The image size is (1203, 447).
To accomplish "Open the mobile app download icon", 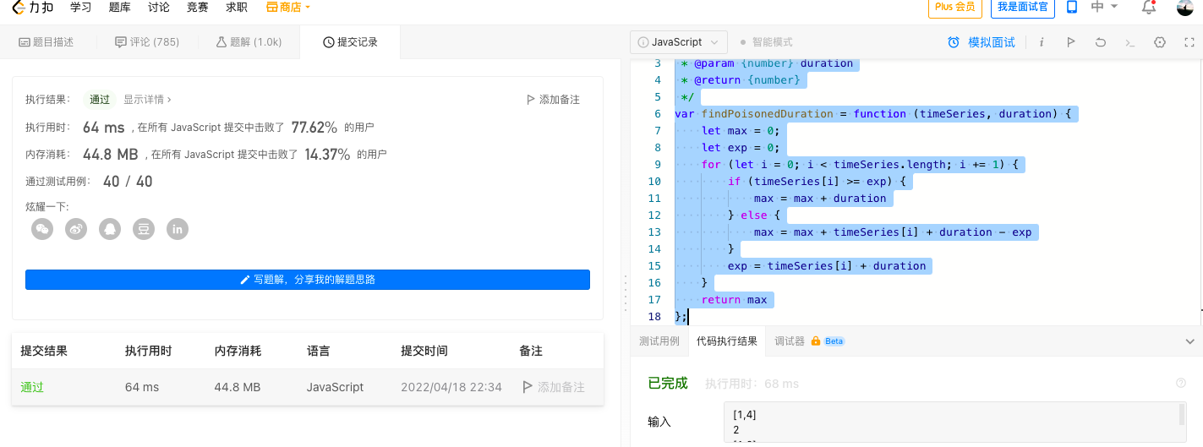I will (x=1071, y=8).
